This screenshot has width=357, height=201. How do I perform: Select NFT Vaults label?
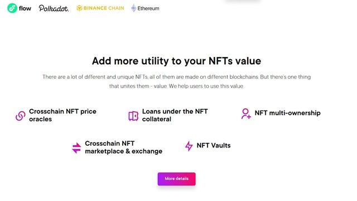coord(214,145)
